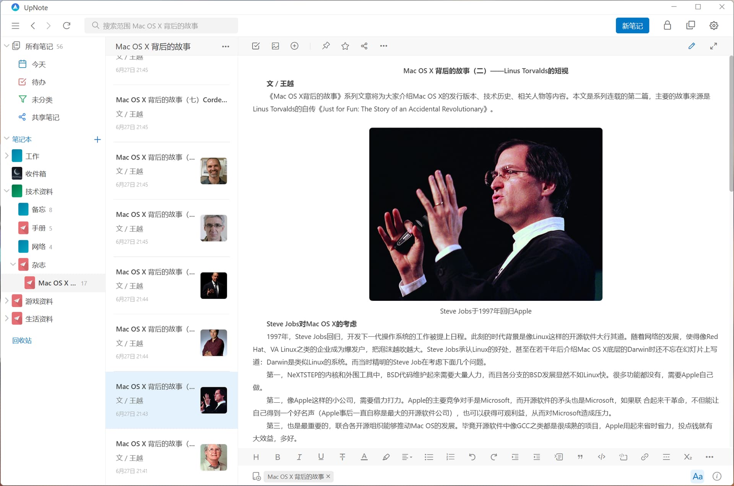
Task: Open settings via the gear icon
Action: click(x=713, y=26)
